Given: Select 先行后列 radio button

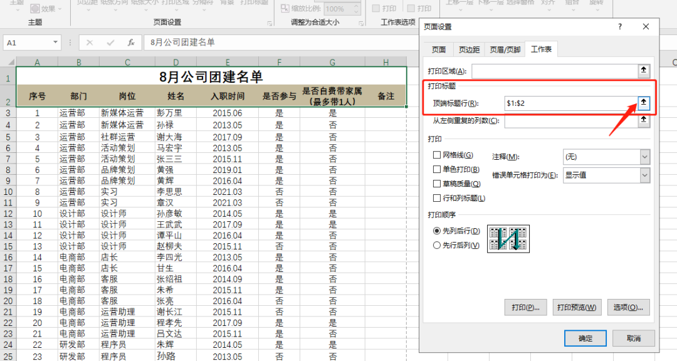Looking at the screenshot, I should tap(437, 245).
